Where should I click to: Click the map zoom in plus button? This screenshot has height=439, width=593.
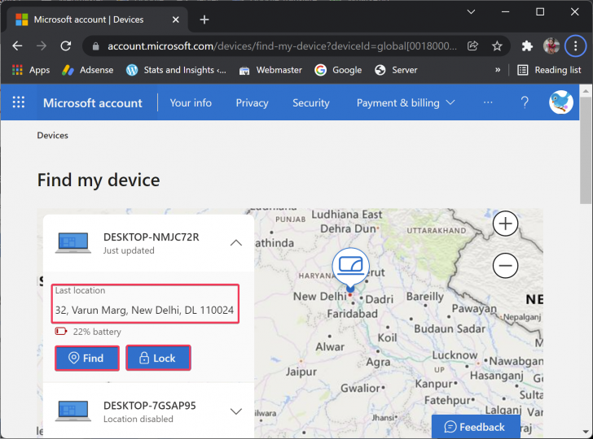pos(506,224)
